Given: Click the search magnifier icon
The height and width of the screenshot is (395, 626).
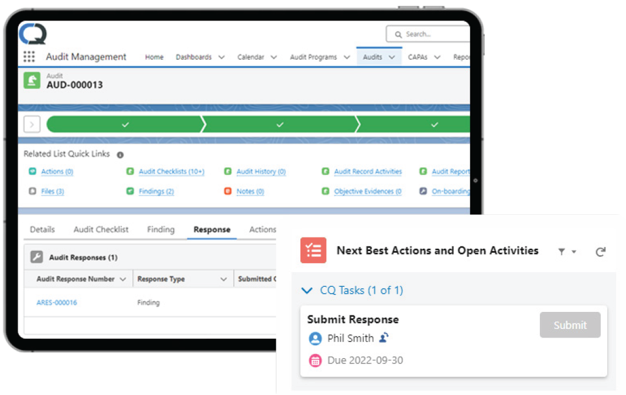Looking at the screenshot, I should coord(398,34).
